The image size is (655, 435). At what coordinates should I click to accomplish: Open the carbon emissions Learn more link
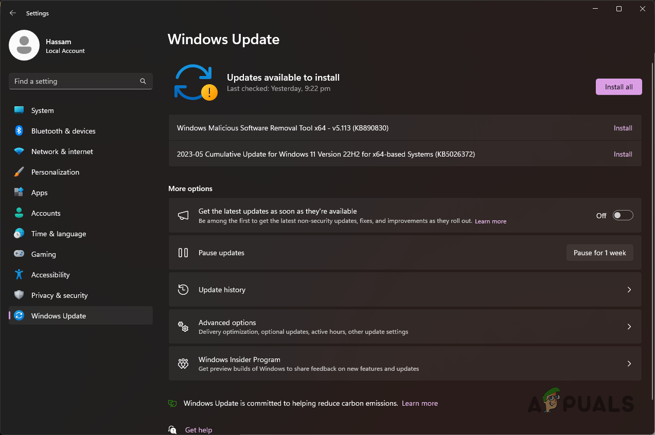[x=419, y=403]
